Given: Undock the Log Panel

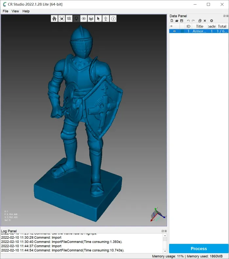Looking at the screenshot, I should tap(163, 231).
